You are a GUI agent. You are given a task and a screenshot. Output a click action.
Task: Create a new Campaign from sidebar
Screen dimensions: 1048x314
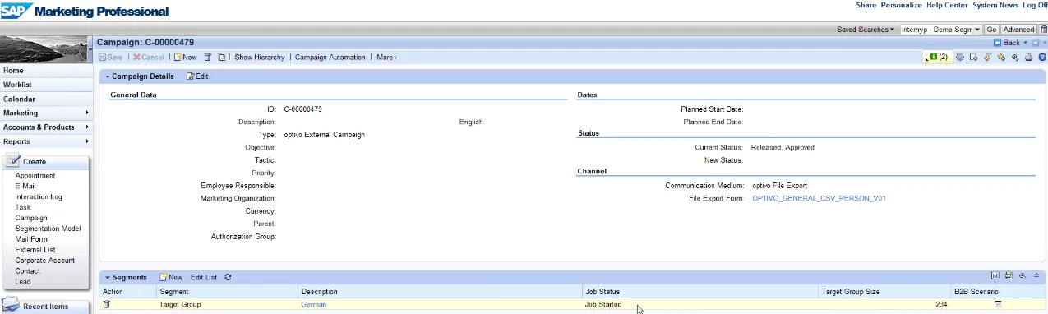[x=31, y=219]
